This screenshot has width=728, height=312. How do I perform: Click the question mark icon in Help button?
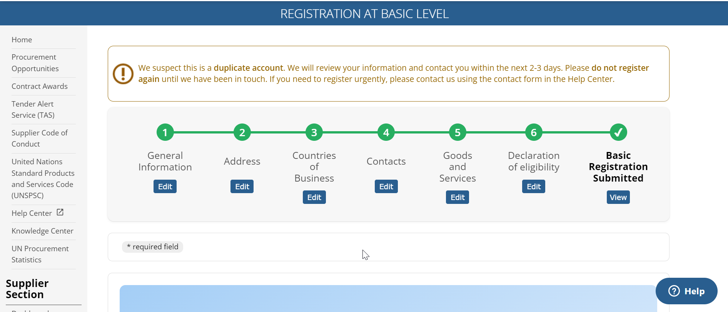674,291
